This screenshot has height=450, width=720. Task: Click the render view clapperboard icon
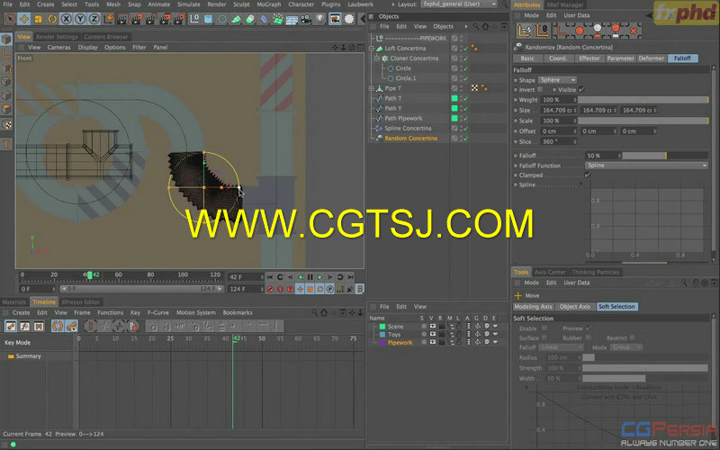click(122, 19)
